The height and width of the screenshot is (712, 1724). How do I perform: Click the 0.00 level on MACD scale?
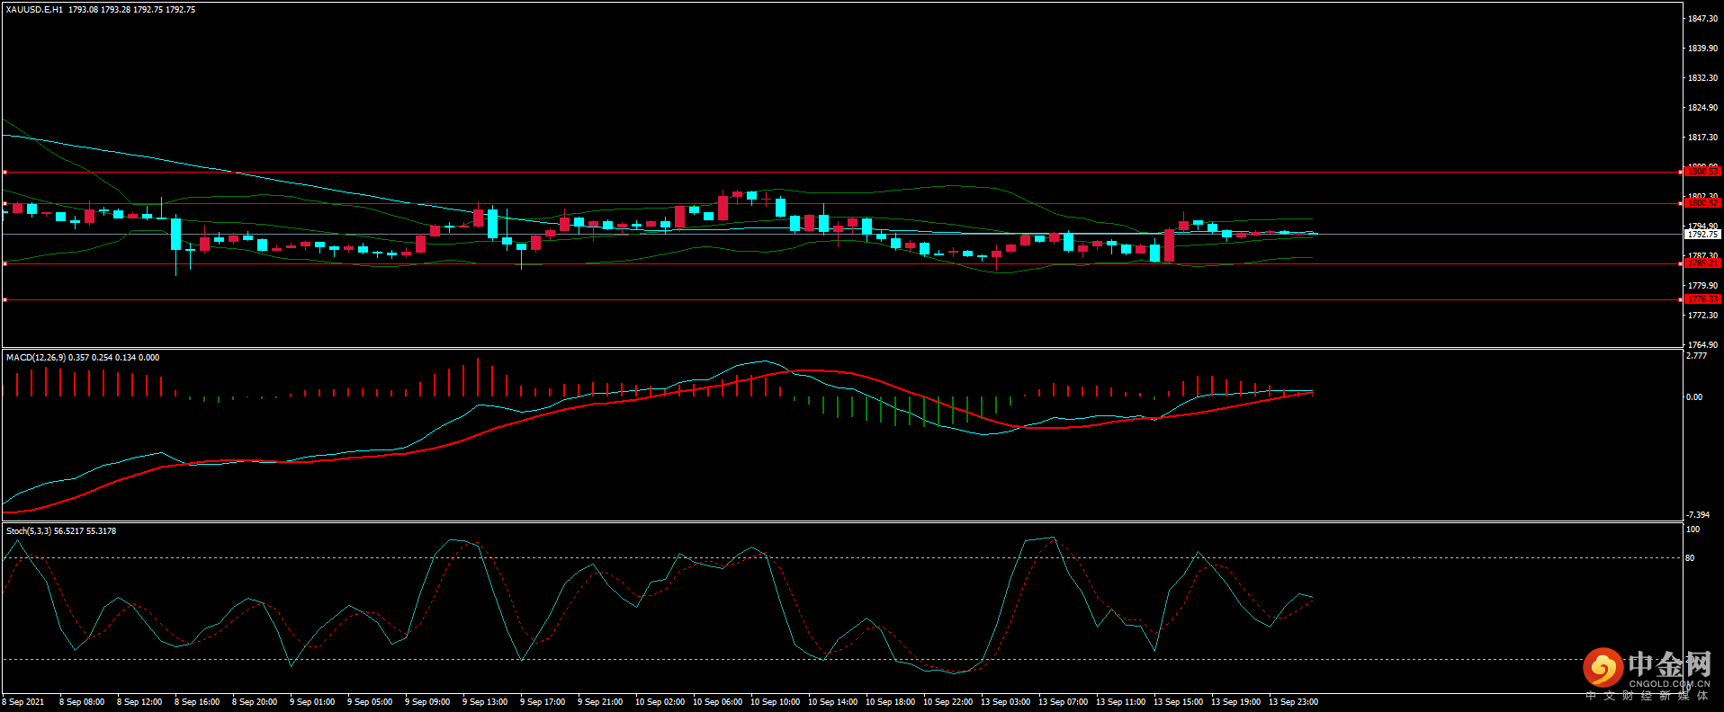(x=1693, y=397)
